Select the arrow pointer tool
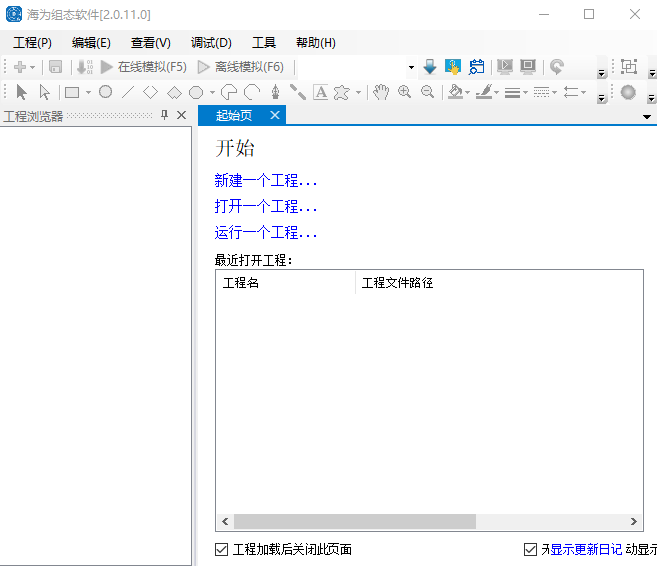 (x=21, y=92)
